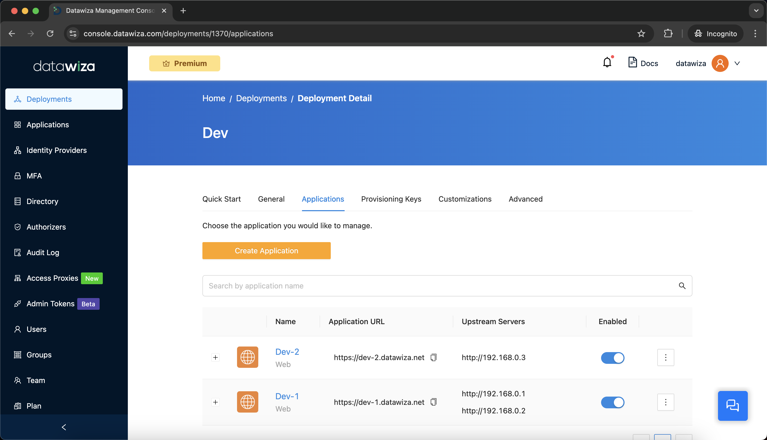Open the Advanced tab
The image size is (767, 440).
pyautogui.click(x=525, y=199)
